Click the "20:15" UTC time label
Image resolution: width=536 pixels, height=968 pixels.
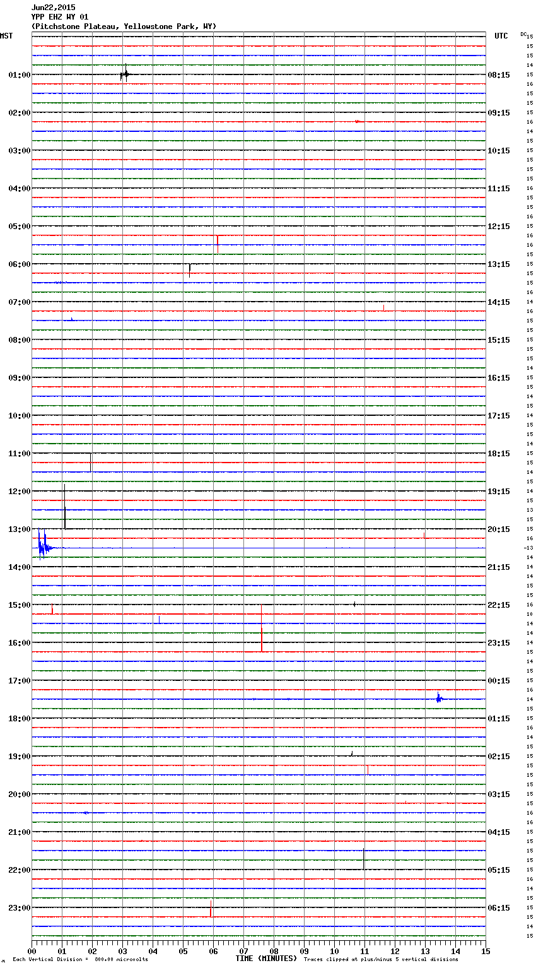pyautogui.click(x=499, y=529)
